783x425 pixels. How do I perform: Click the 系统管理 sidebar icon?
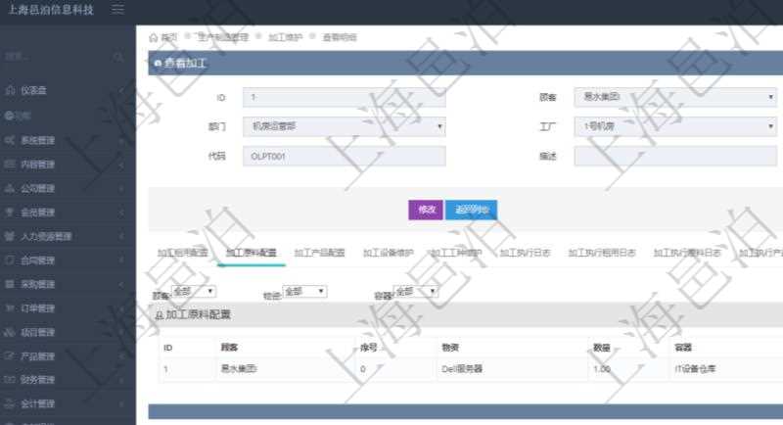click(x=10, y=140)
